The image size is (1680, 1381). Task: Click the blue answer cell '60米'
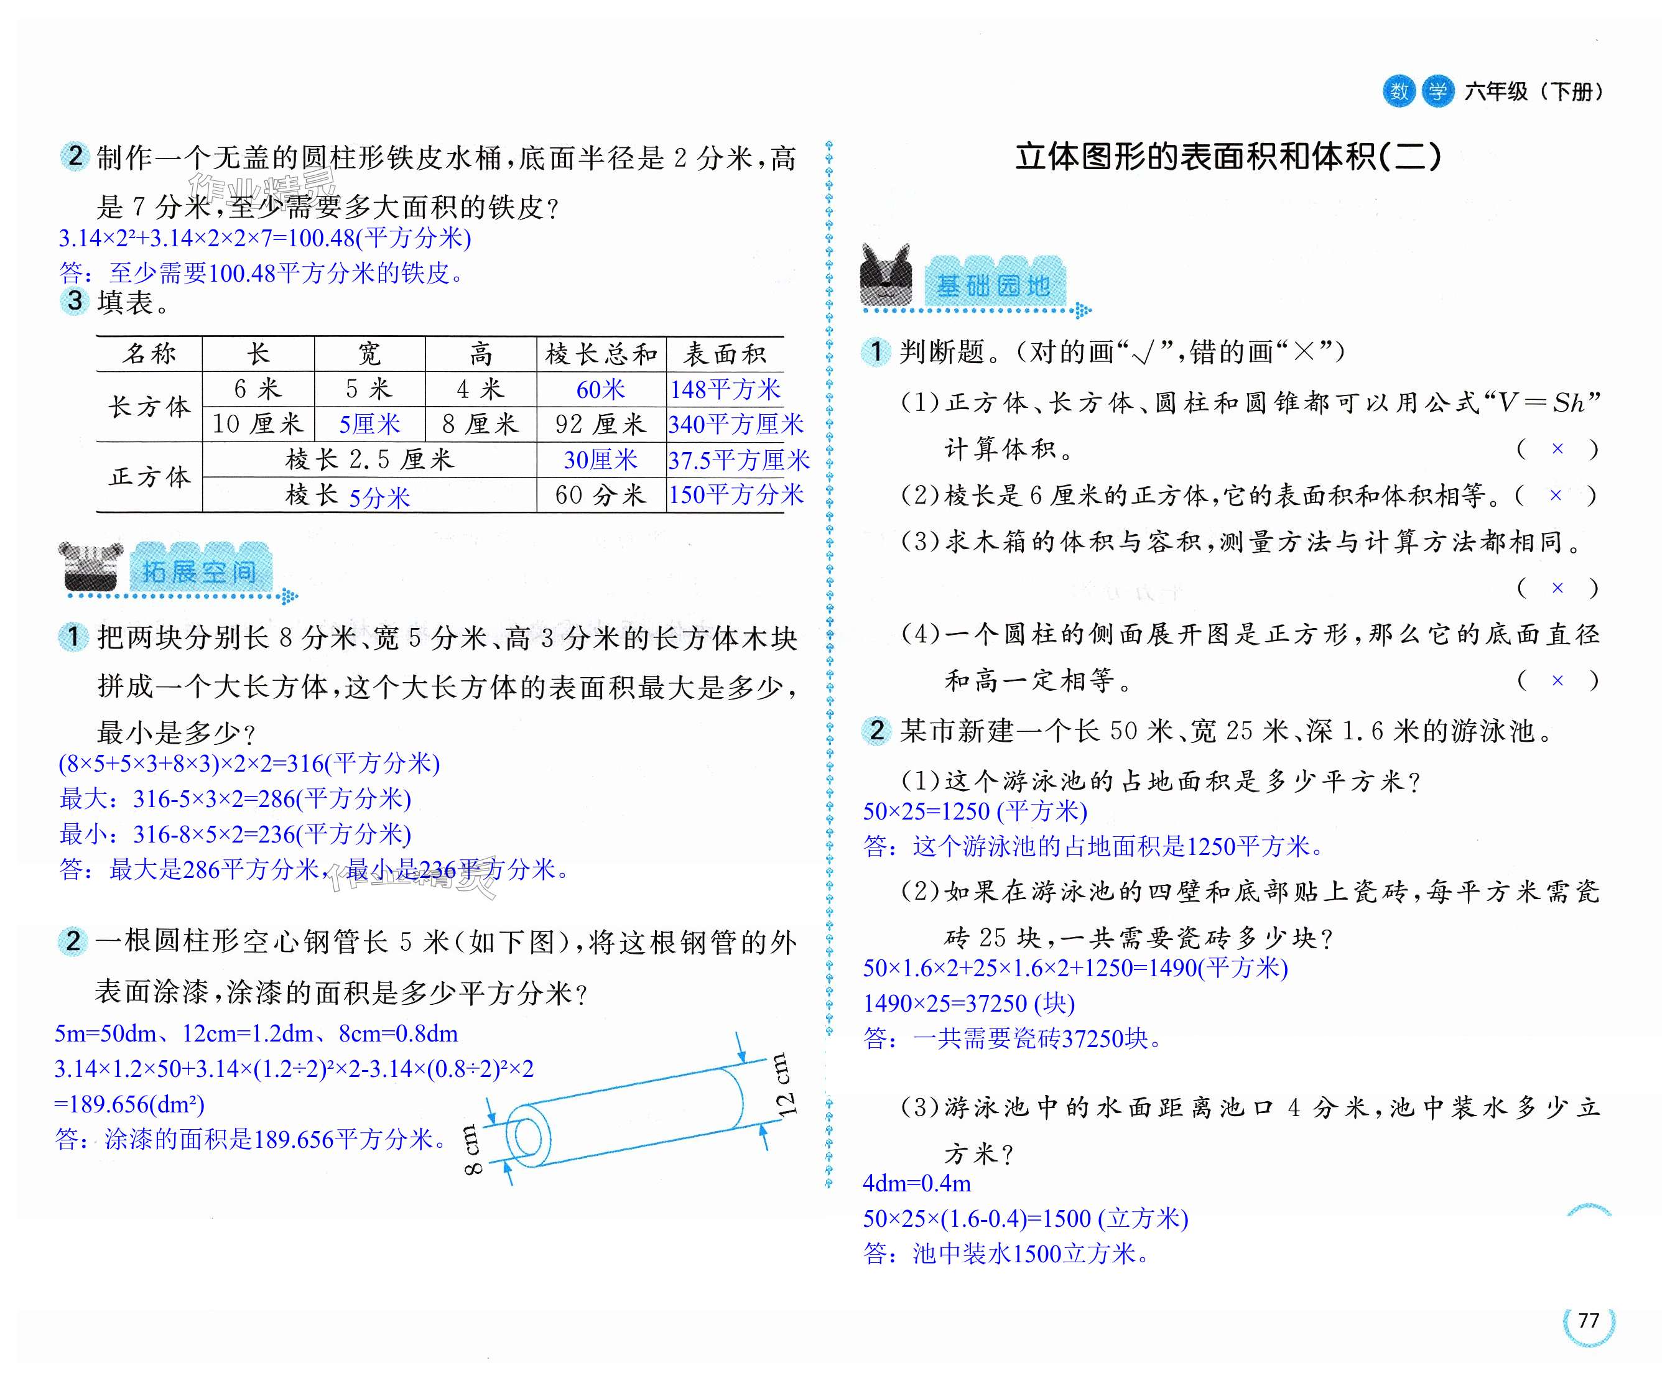tap(601, 390)
